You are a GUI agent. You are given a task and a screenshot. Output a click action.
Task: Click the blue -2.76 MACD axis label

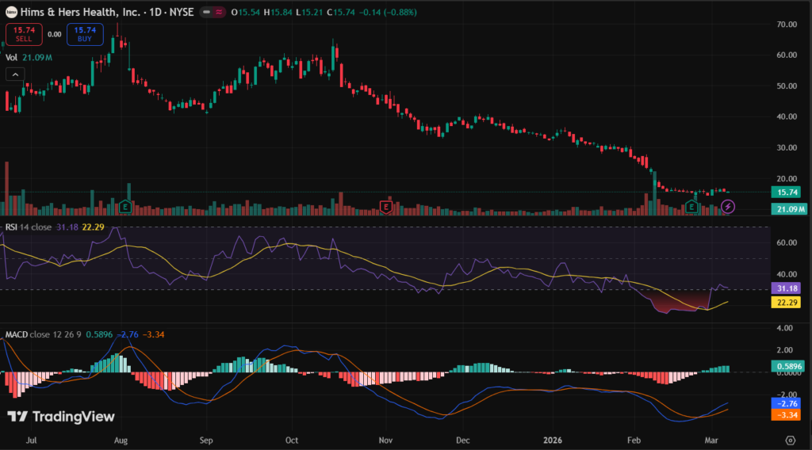[x=787, y=403]
